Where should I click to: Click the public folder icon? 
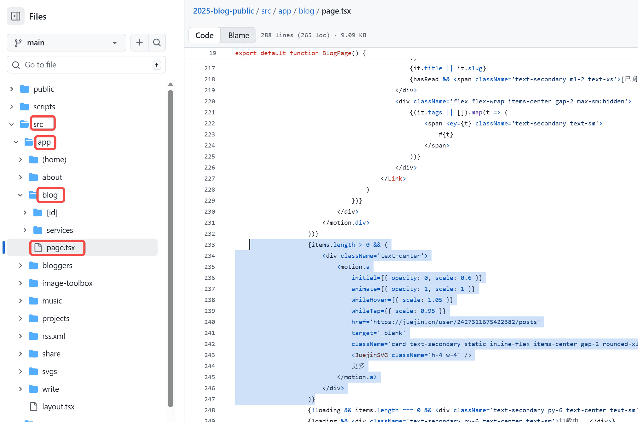tap(25, 89)
